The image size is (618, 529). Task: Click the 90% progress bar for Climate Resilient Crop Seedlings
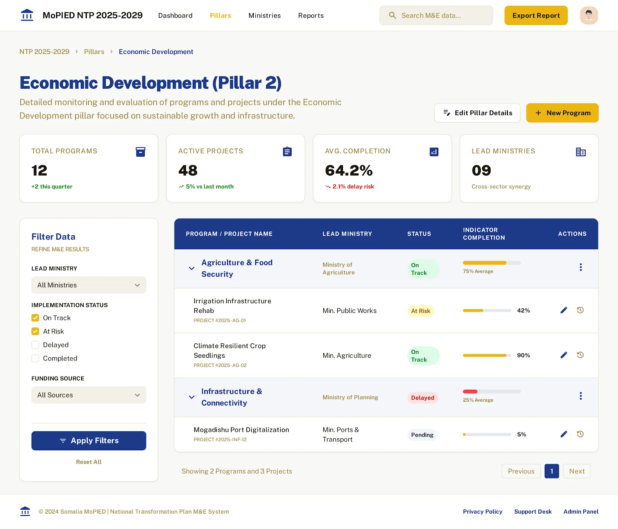pyautogui.click(x=487, y=355)
